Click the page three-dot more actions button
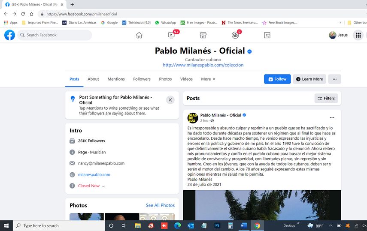 pos(334,79)
